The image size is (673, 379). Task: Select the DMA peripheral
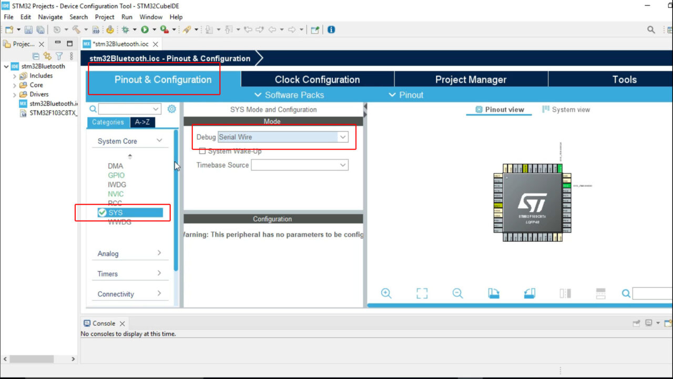tap(116, 166)
